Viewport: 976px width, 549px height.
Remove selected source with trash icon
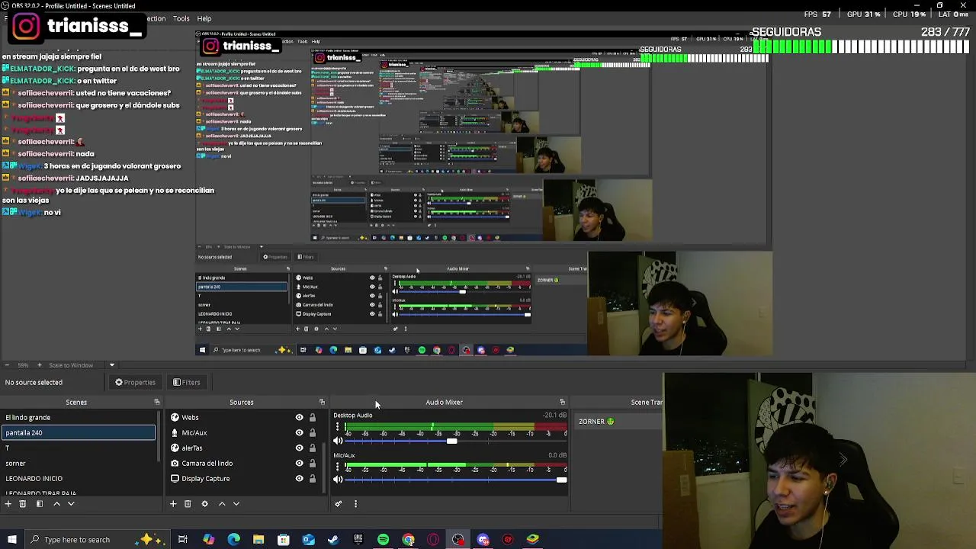pyautogui.click(x=188, y=503)
